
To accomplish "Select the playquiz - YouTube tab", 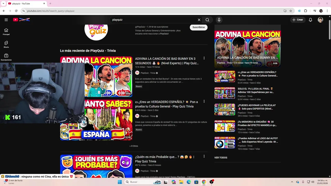I will (27, 4).
